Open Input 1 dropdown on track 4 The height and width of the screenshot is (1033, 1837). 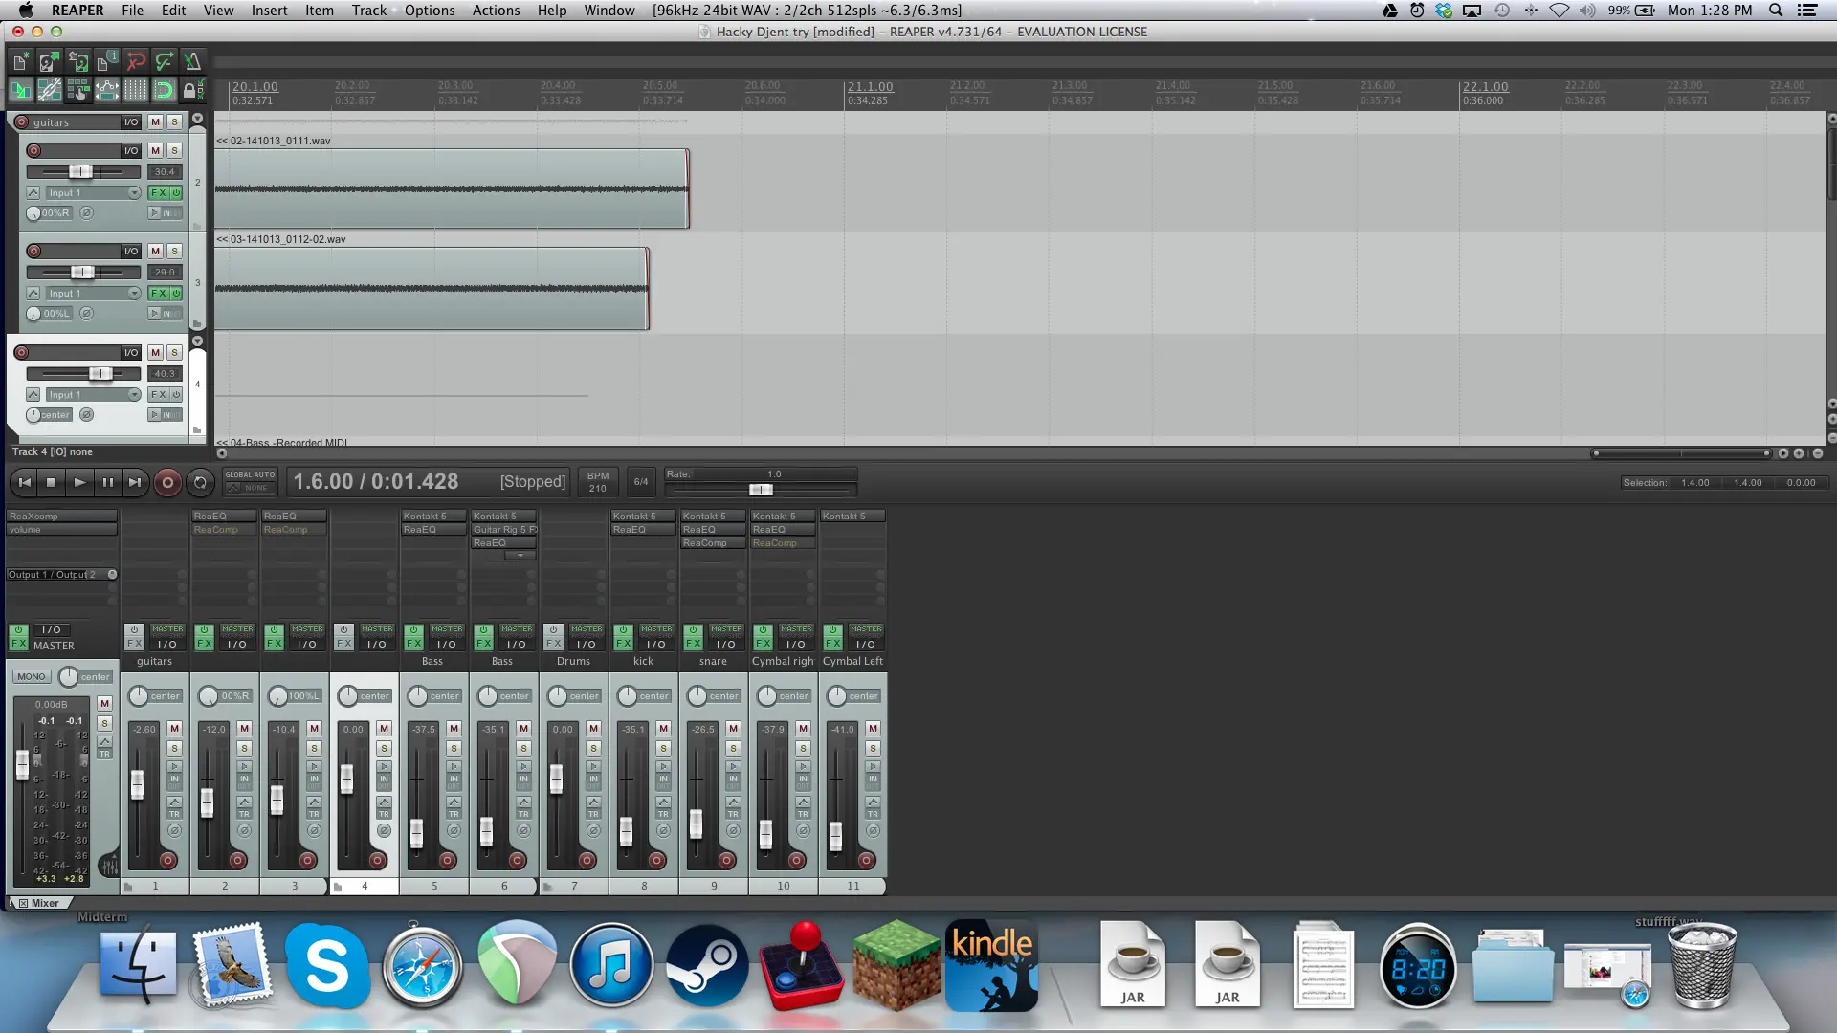(94, 395)
